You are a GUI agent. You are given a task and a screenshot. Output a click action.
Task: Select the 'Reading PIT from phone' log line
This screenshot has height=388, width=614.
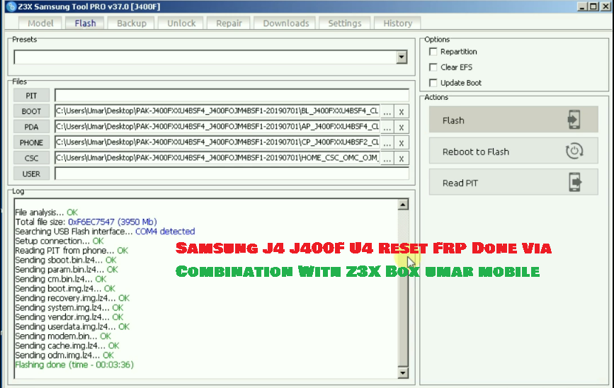pyautogui.click(x=72, y=251)
